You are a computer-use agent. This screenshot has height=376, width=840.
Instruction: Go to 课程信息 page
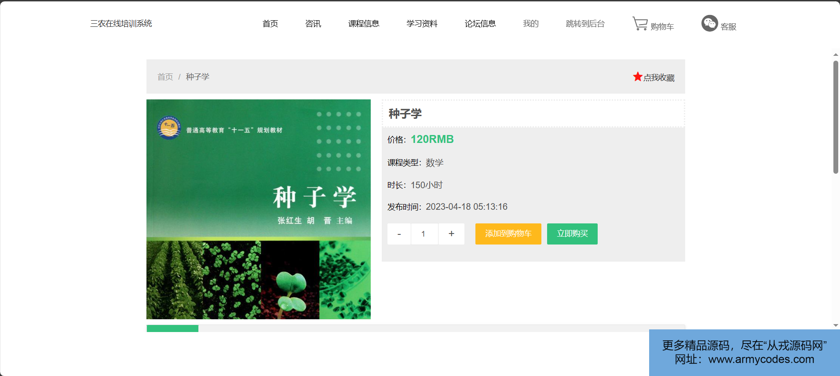pyautogui.click(x=364, y=24)
